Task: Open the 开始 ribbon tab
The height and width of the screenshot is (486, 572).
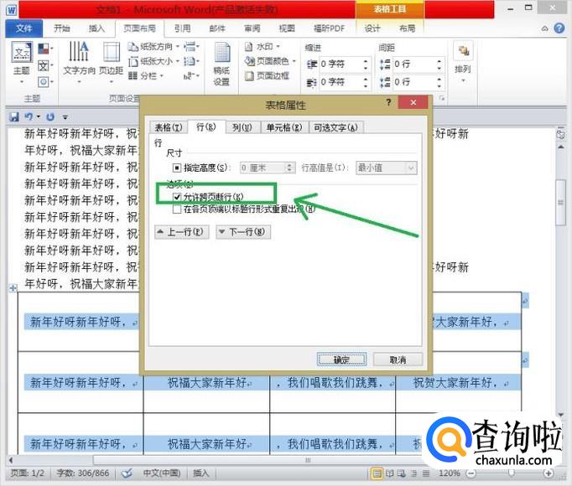Action: 62,28
